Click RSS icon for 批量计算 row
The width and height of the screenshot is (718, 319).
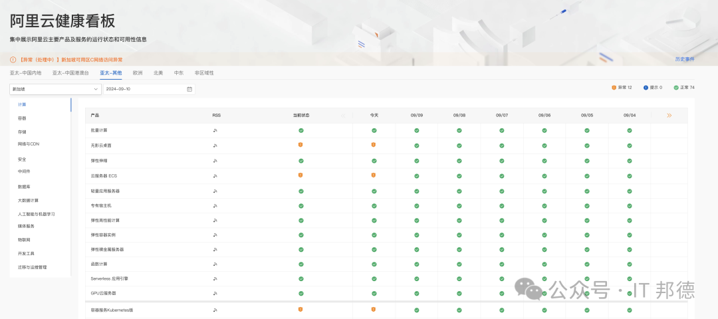(x=215, y=130)
